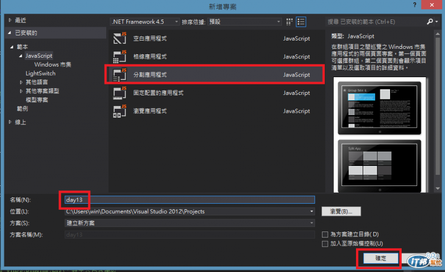Select JavaScript in the template tree
The image size is (445, 272).
[x=39, y=56]
